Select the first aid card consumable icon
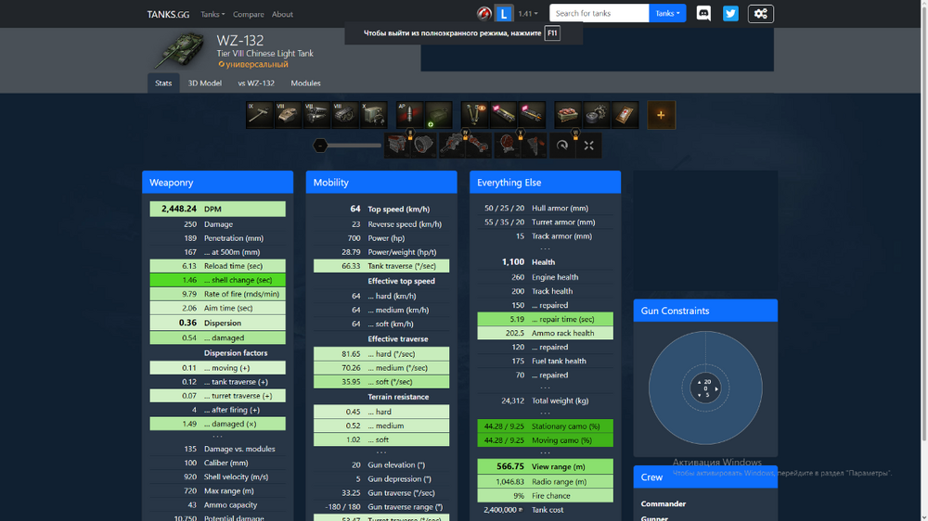Image resolution: width=928 pixels, height=521 pixels. (625, 115)
